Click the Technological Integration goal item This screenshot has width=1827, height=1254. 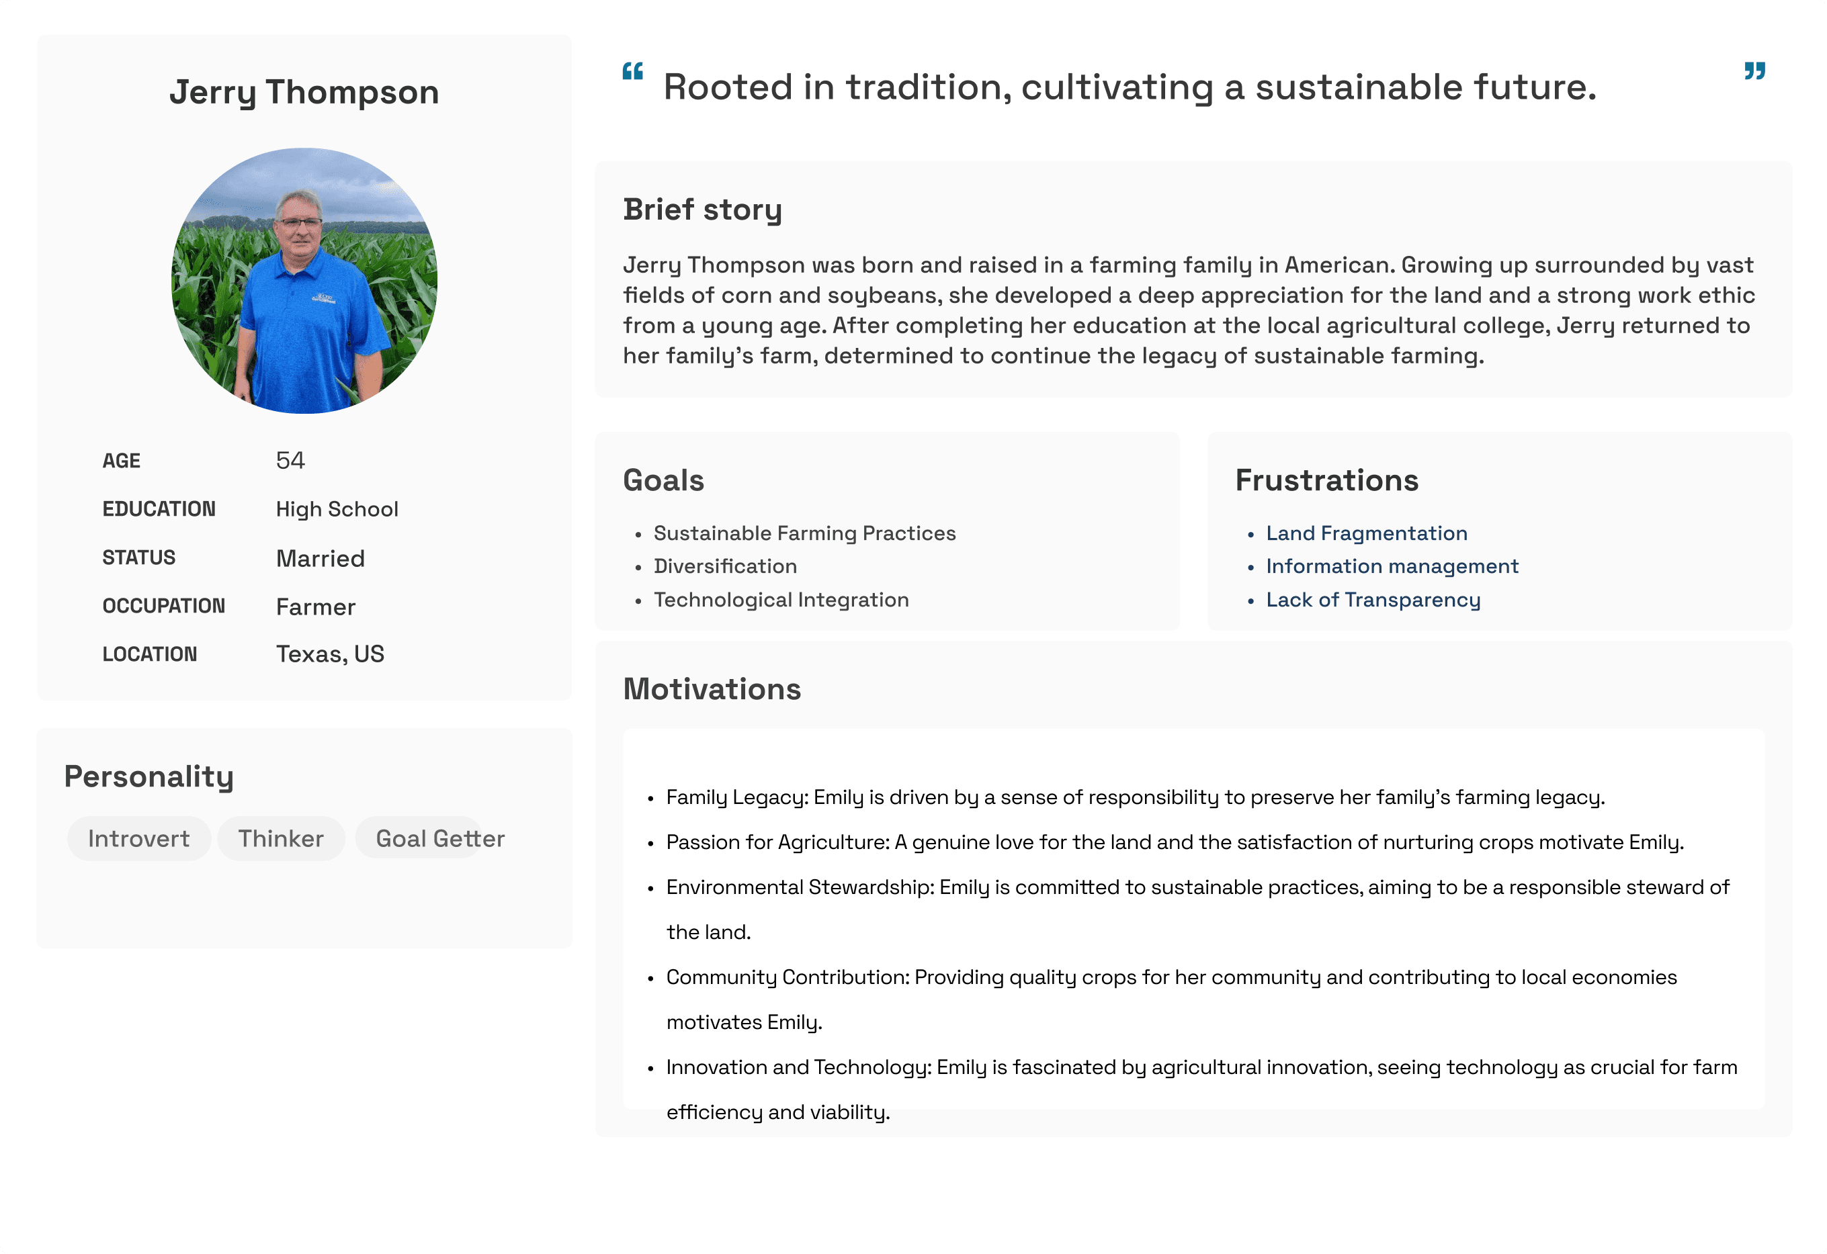781,600
